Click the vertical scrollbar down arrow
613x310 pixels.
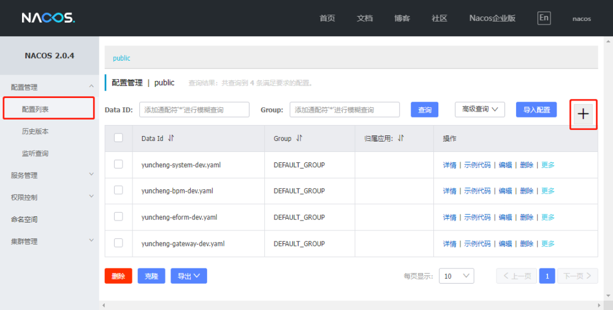click(x=609, y=296)
